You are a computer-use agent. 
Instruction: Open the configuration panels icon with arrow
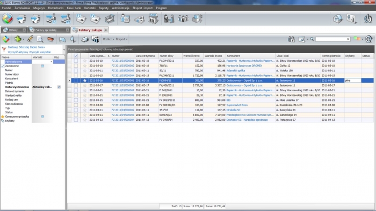point(352,19)
